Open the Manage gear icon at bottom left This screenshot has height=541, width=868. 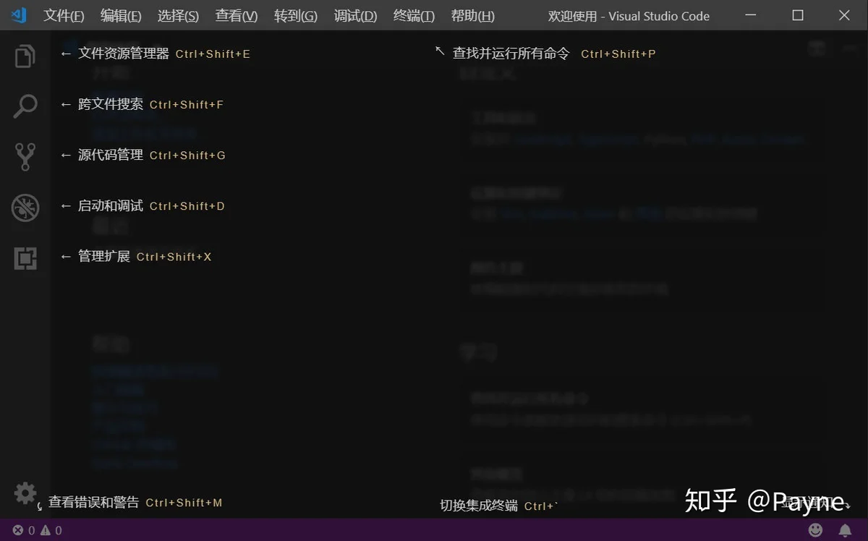pyautogui.click(x=25, y=493)
